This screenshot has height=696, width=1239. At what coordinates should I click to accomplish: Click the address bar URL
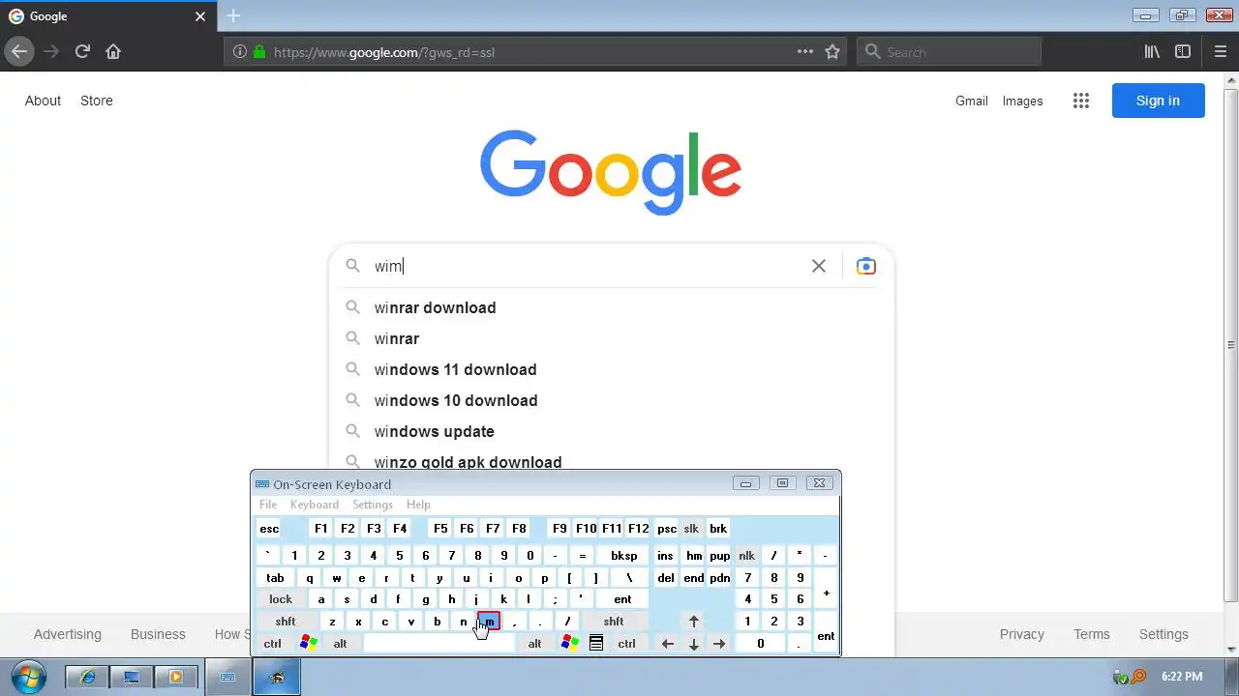(x=384, y=52)
